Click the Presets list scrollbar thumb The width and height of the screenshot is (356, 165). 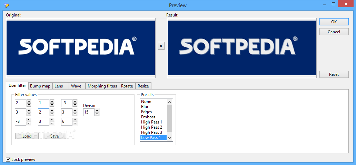pos(170,118)
